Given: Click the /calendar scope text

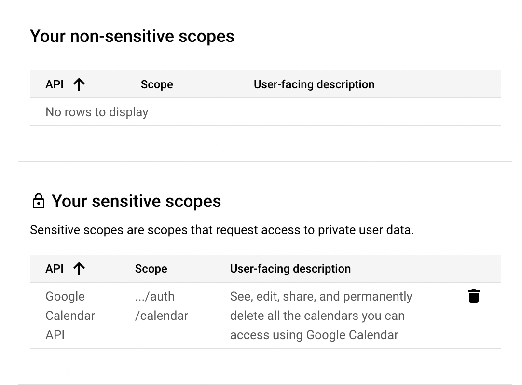Looking at the screenshot, I should 162,316.
